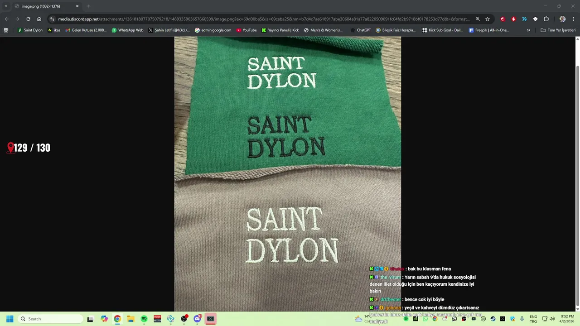
Task: Click the username 'the_virum' in chat
Action: click(x=390, y=277)
